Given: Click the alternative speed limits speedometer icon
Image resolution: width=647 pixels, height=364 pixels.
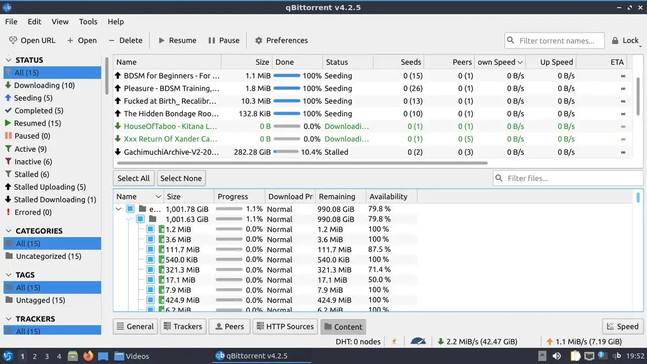Looking at the screenshot, I should point(419,341).
